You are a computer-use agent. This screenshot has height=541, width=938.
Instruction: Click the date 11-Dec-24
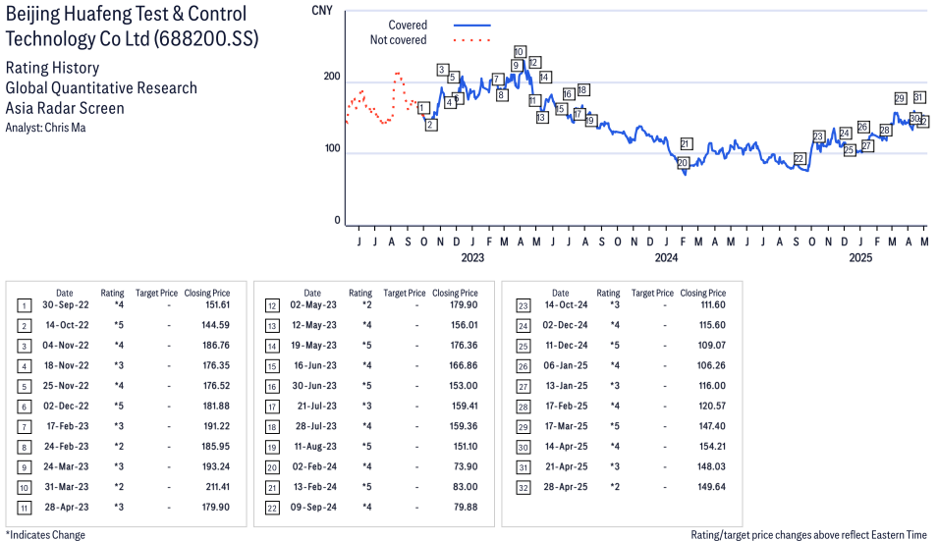pos(566,346)
